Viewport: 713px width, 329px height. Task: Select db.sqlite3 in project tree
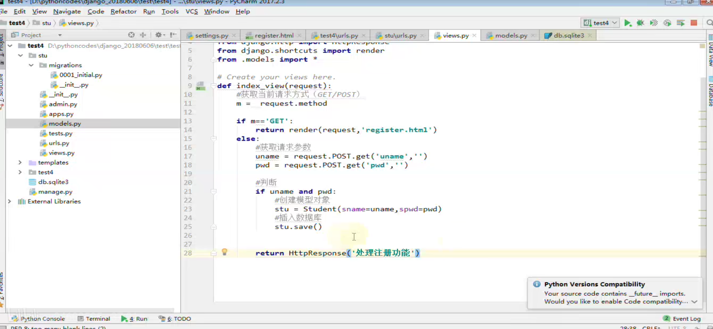click(53, 182)
